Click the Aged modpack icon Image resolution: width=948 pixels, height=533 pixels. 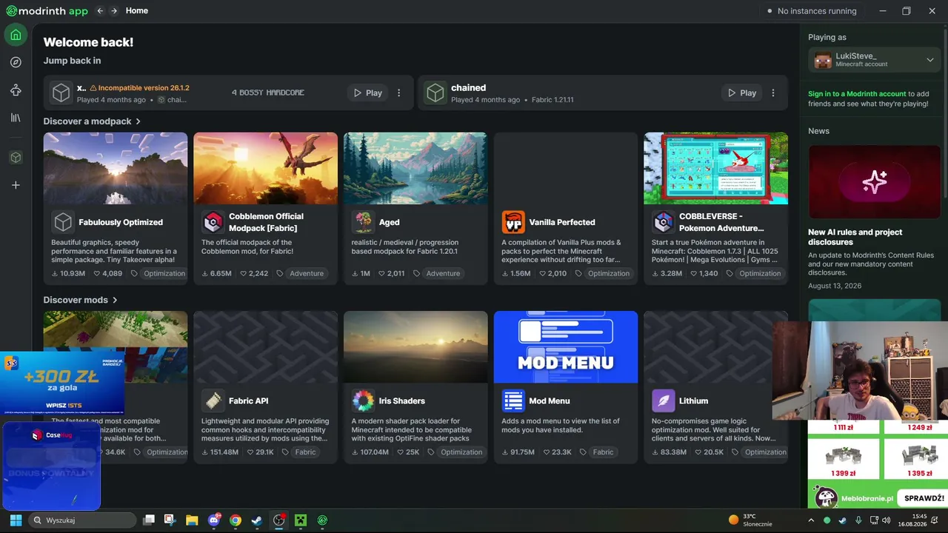tap(363, 222)
